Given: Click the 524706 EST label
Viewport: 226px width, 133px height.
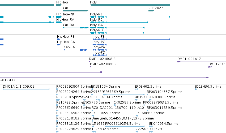Looking at the screenshot, I should (x=89, y=97).
